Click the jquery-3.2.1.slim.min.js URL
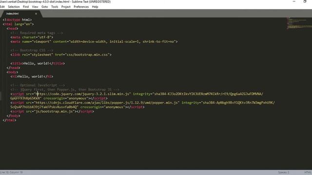 82,94
